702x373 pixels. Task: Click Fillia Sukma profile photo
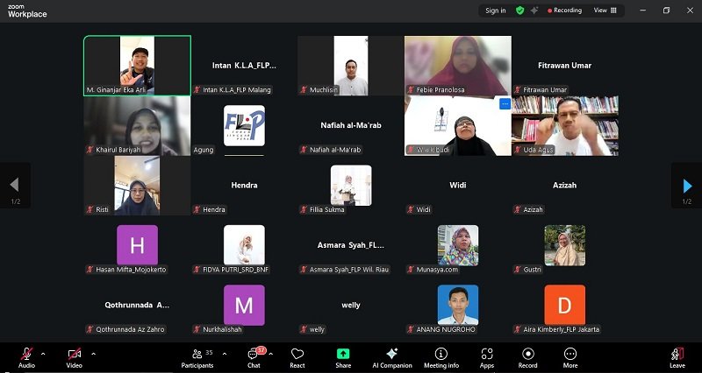pyautogui.click(x=351, y=186)
